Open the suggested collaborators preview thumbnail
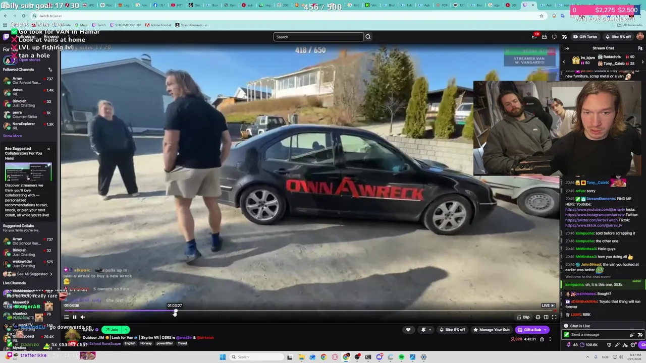This screenshot has width=646, height=363. click(x=28, y=171)
